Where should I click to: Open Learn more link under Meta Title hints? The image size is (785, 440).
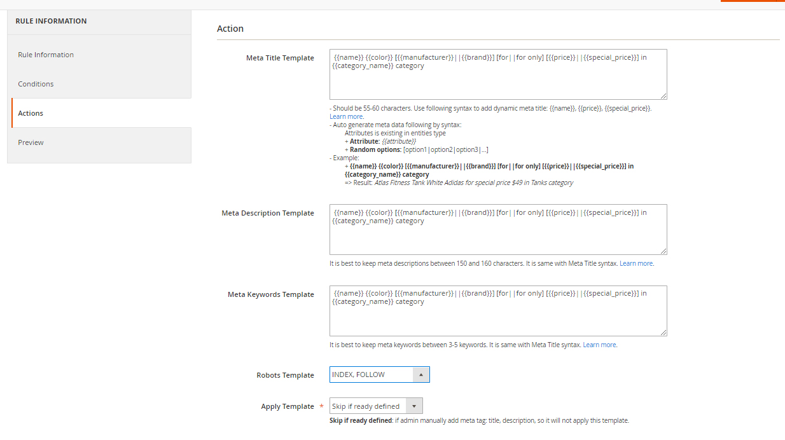coord(346,116)
